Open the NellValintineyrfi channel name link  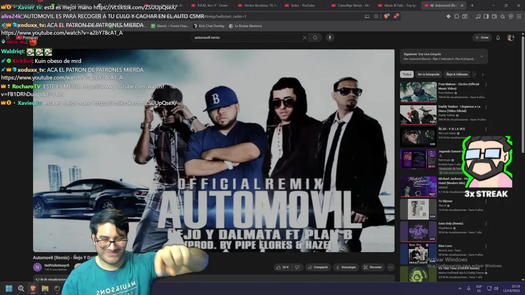pyautogui.click(x=57, y=265)
